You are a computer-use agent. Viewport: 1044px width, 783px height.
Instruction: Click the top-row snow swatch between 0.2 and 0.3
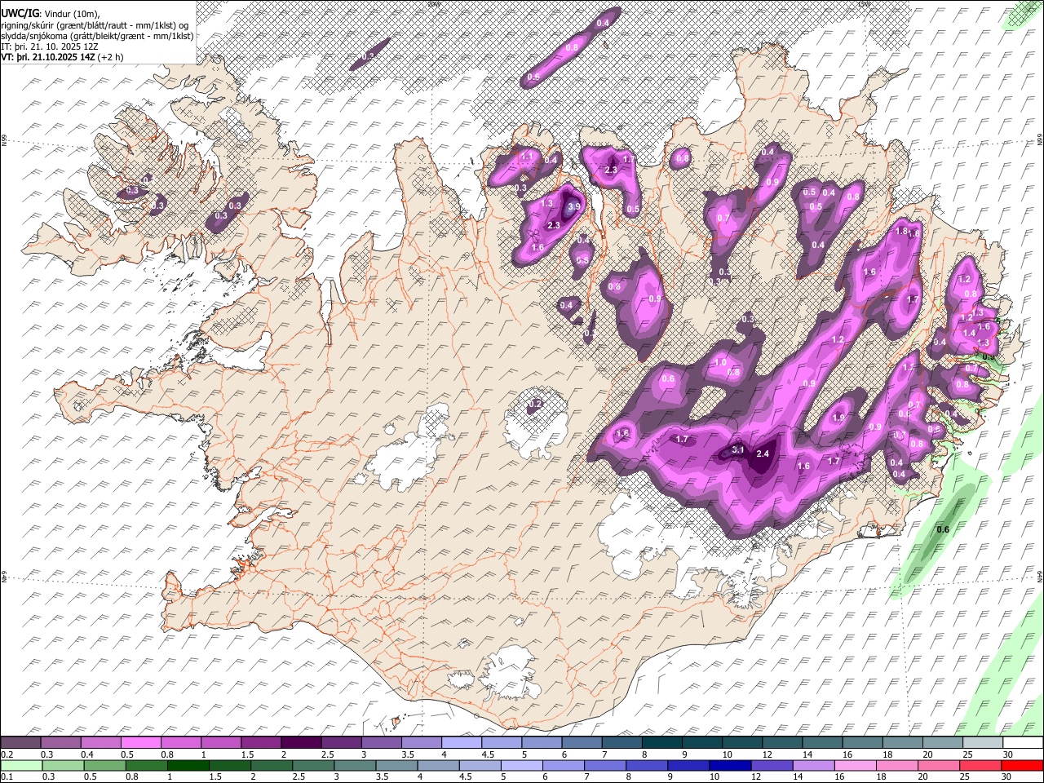[21, 743]
